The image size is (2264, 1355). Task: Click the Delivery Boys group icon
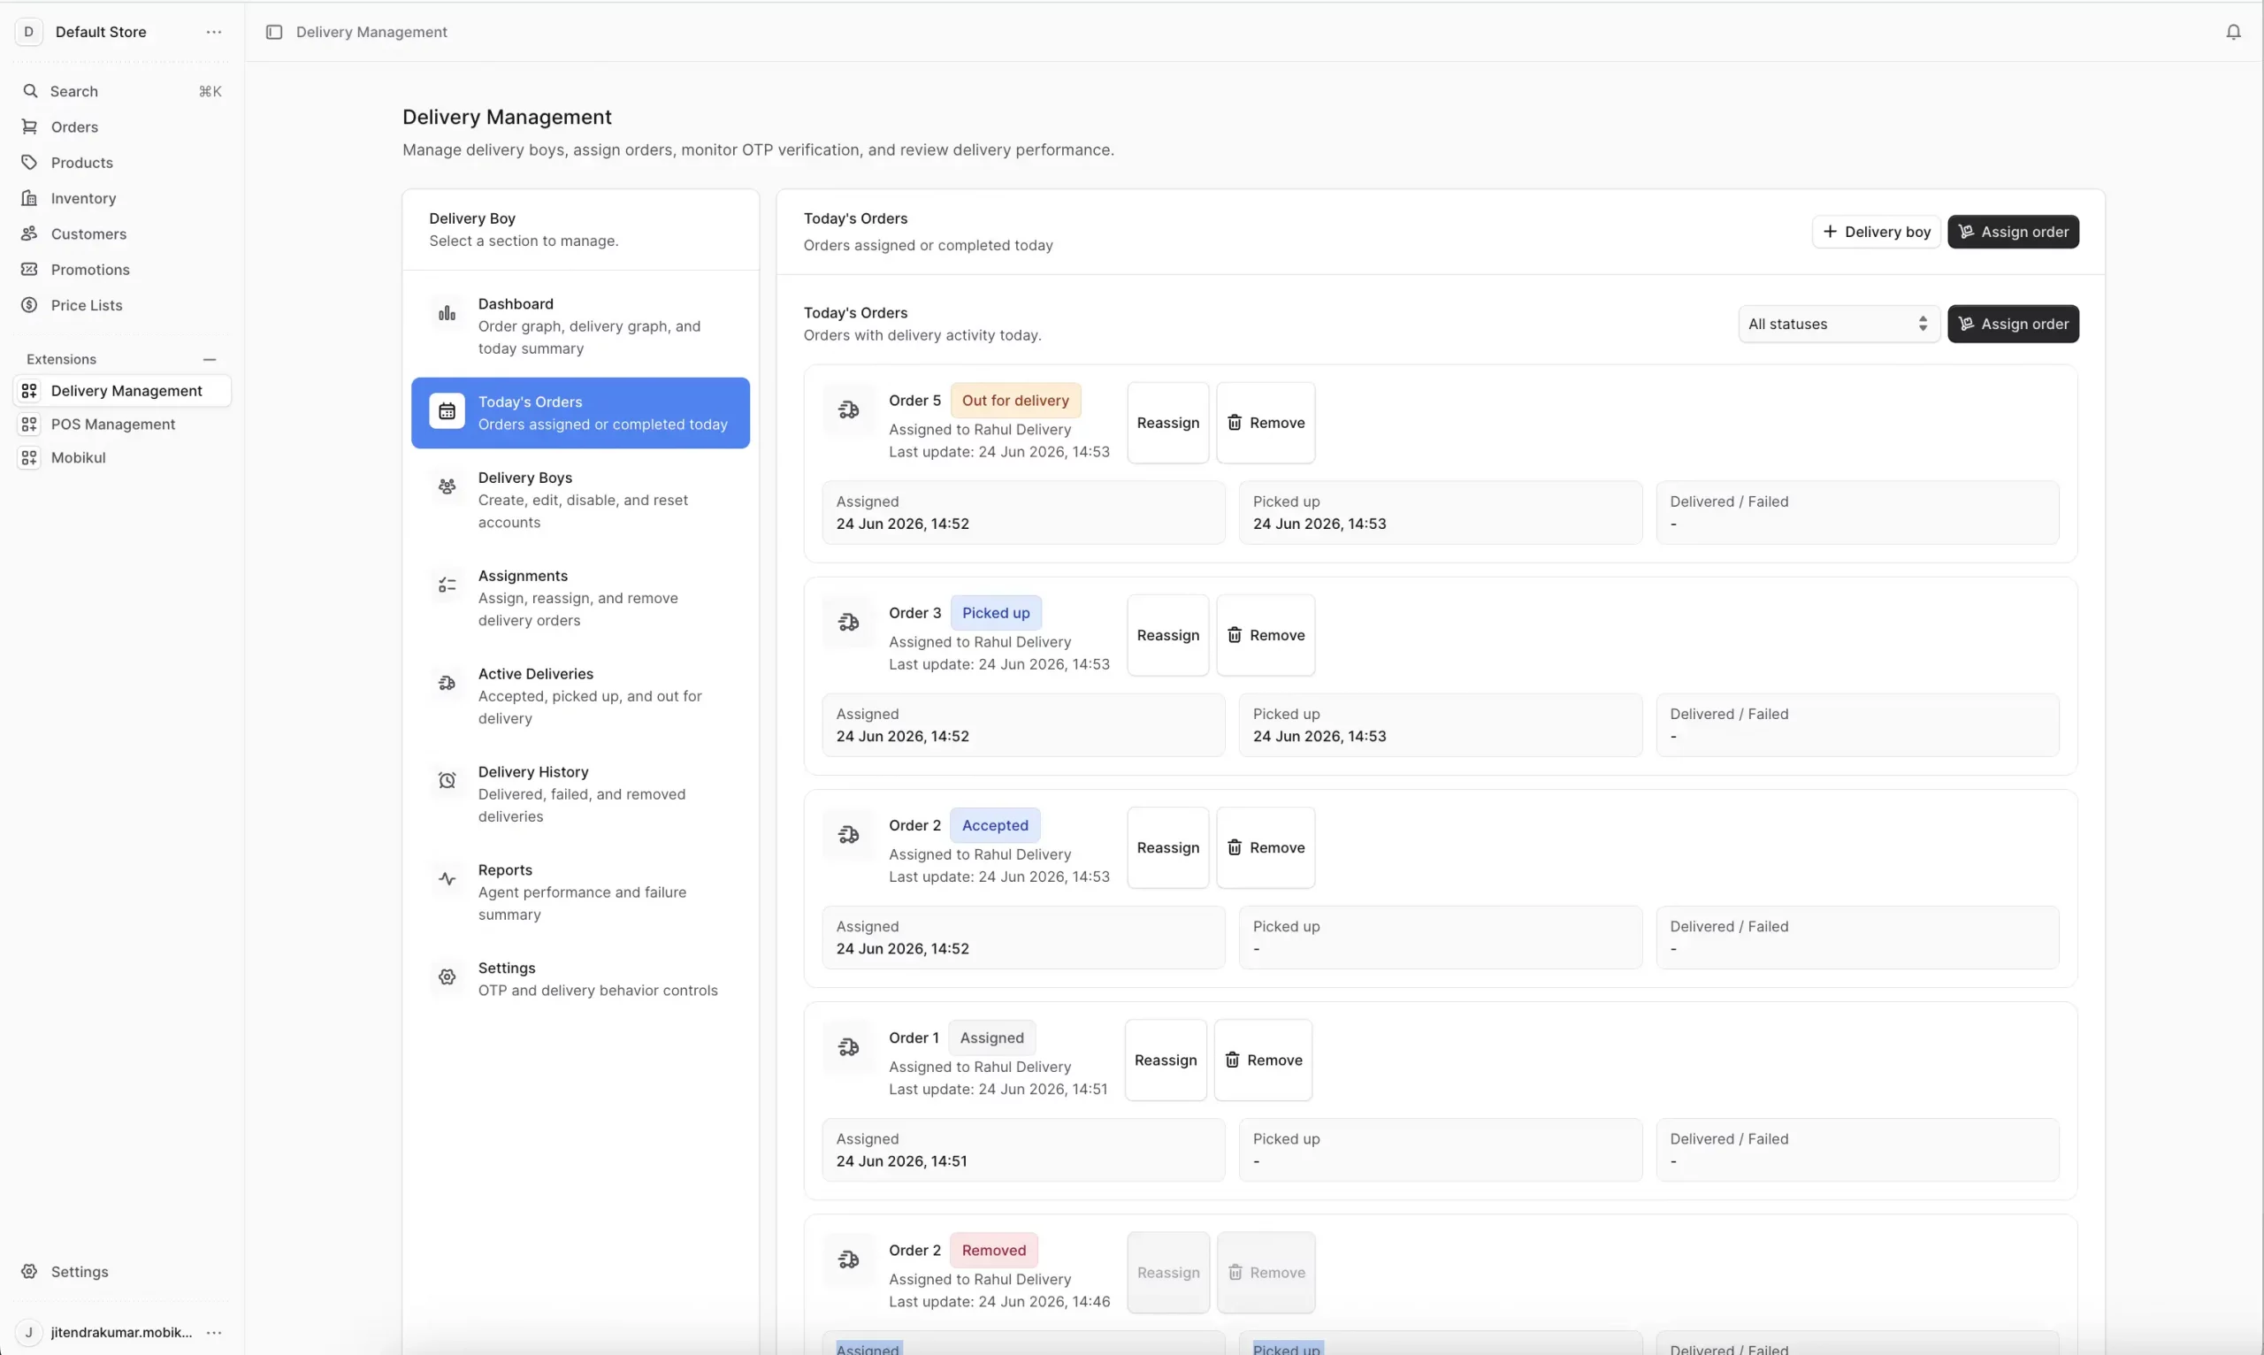point(447,487)
